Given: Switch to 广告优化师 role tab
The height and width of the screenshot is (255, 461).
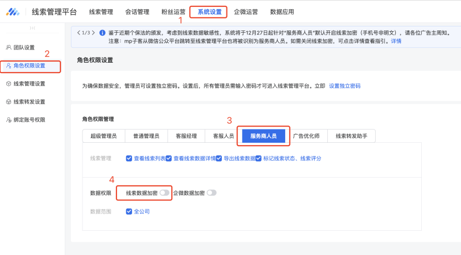Looking at the screenshot, I should point(307,136).
